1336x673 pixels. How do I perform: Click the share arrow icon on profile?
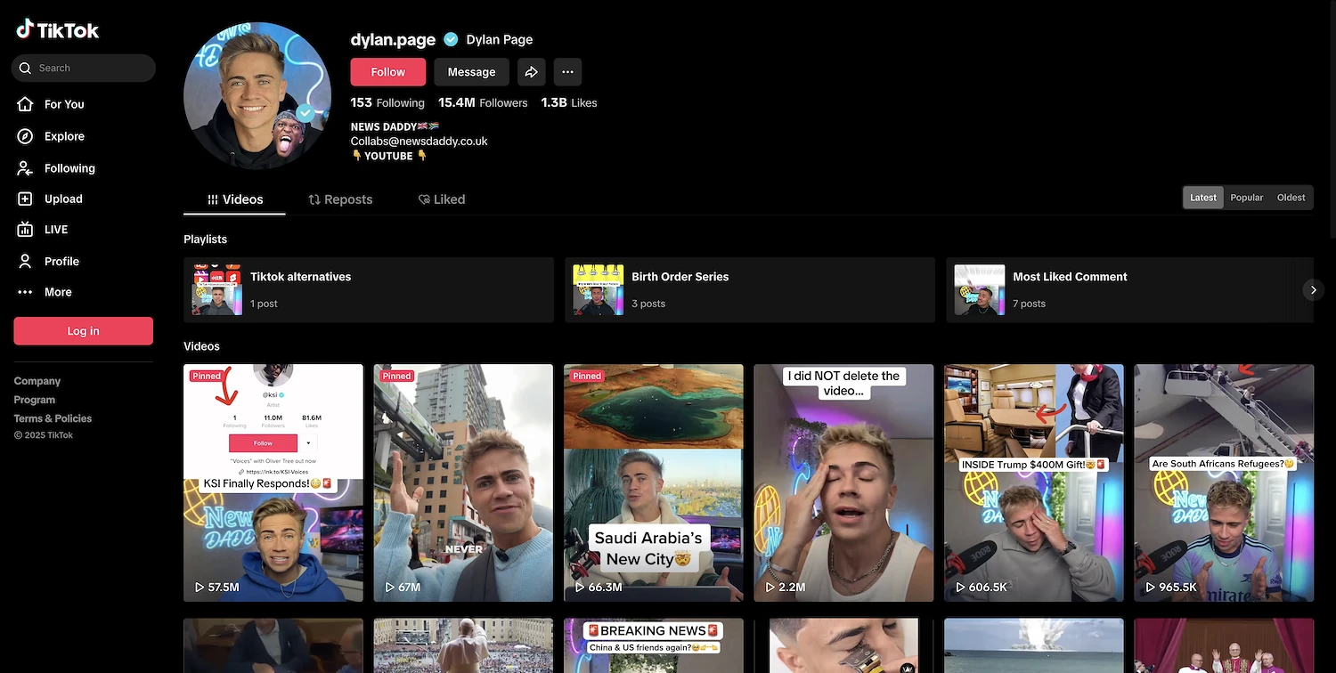(532, 72)
